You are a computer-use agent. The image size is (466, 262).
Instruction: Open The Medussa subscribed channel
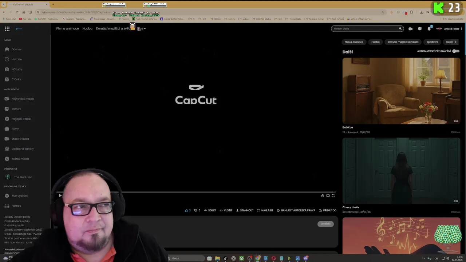click(x=19, y=177)
